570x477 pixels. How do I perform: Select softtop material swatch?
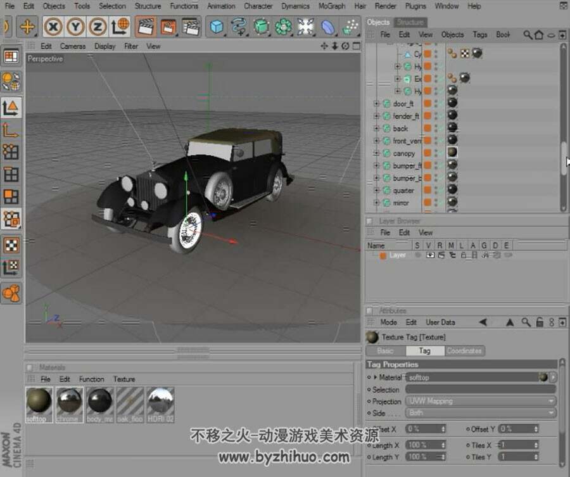coord(39,405)
